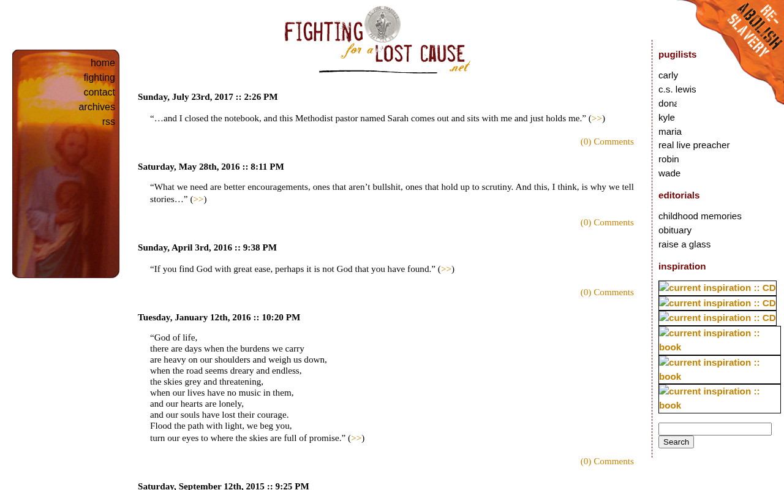The image size is (784, 490).
Task: Open the archives menu item
Action: tap(97, 107)
